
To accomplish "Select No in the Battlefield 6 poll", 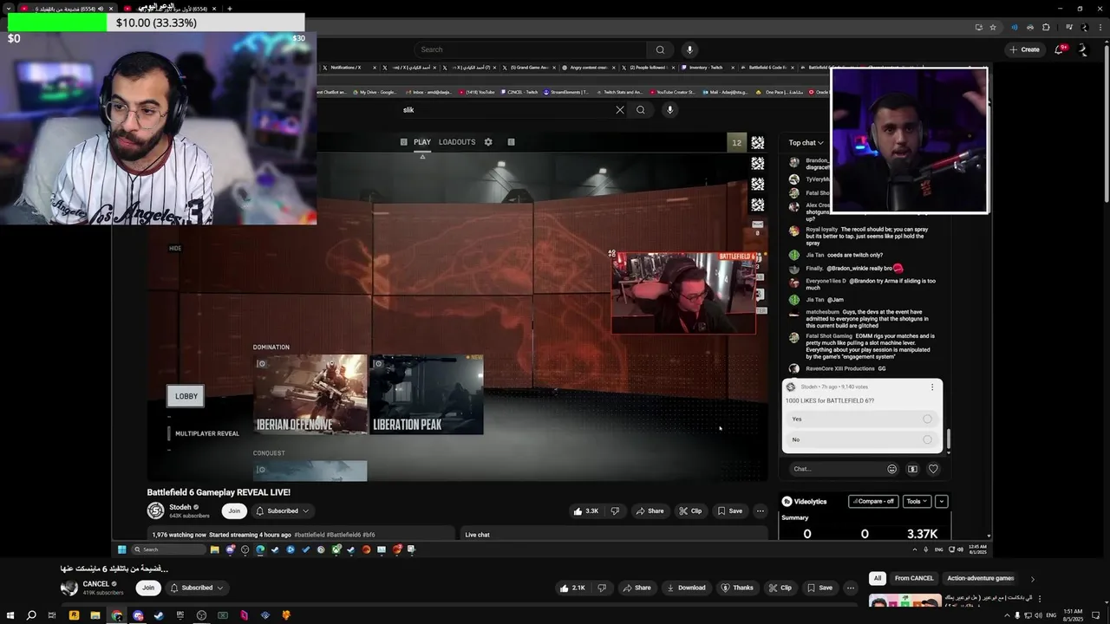I will coord(861,439).
